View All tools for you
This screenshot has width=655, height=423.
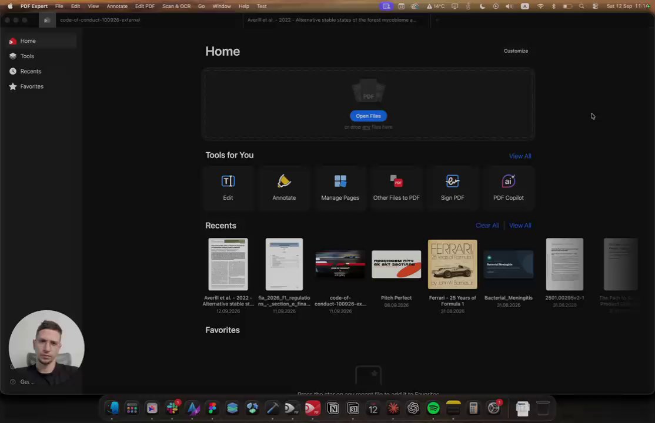520,156
